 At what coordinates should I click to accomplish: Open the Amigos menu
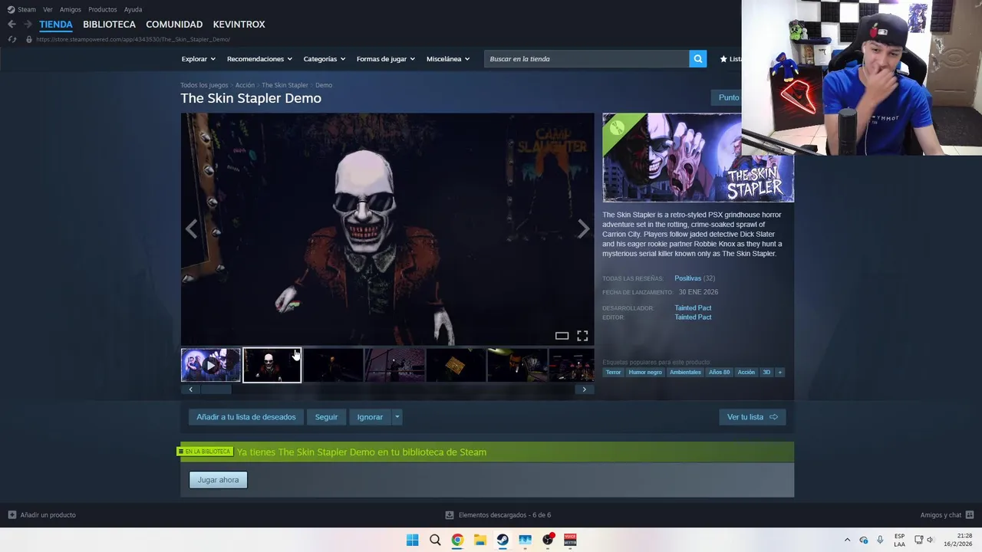(71, 9)
